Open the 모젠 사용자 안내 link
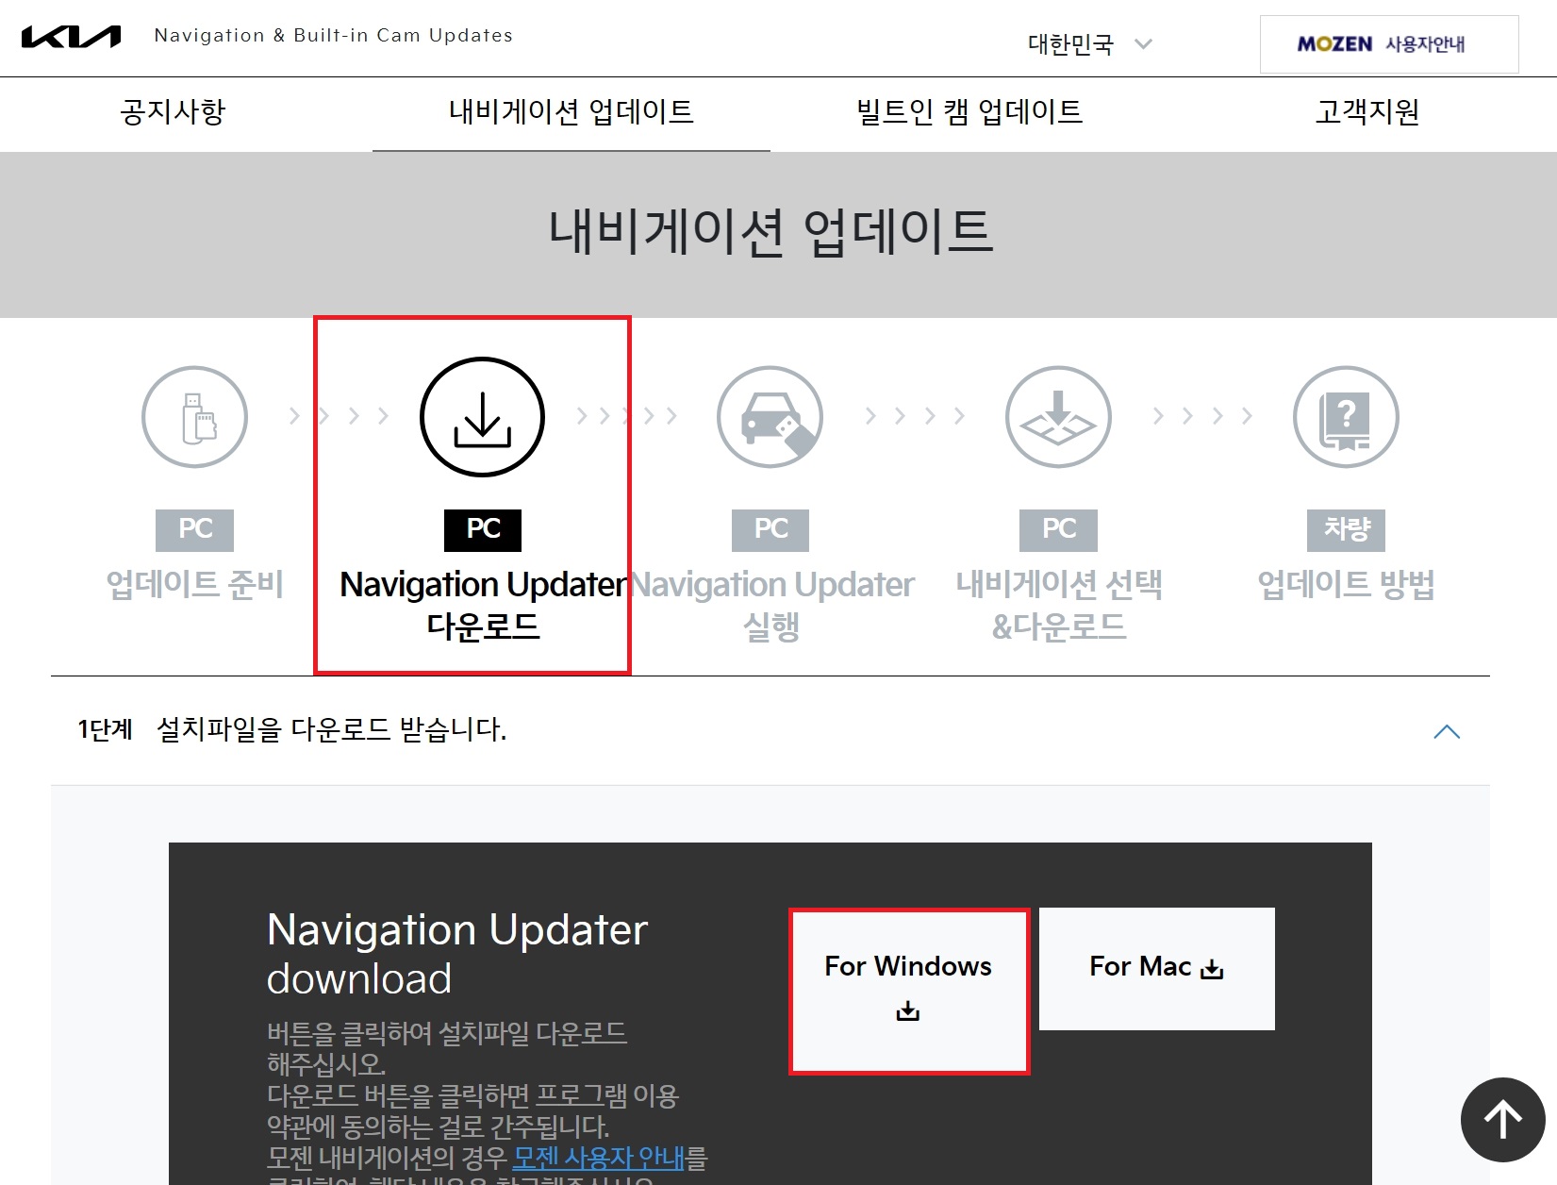This screenshot has height=1185, width=1557. pos(599,1157)
